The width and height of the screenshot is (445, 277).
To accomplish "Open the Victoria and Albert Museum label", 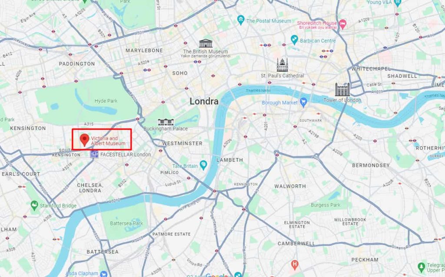I will [108, 140].
